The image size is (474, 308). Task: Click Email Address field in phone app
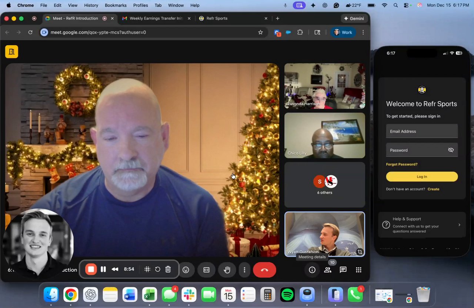(422, 131)
